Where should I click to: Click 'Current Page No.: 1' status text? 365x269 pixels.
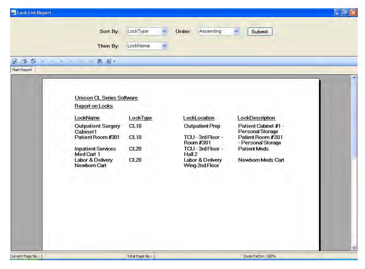click(x=27, y=256)
